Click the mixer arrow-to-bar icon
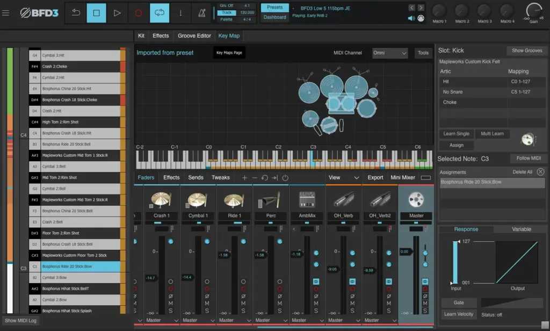The height and width of the screenshot is (331, 550). click(274, 178)
